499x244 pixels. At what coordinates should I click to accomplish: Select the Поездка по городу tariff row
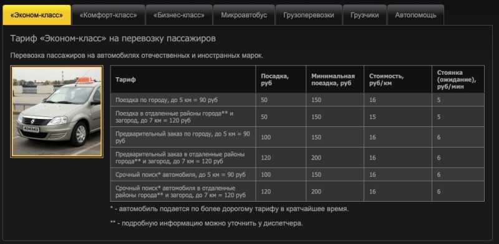(298, 100)
